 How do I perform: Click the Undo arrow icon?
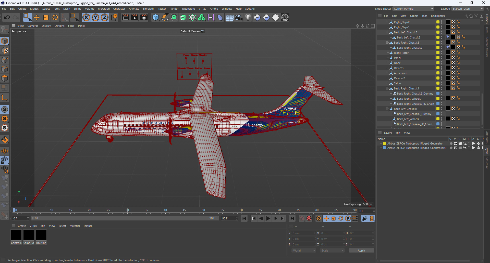pyautogui.click(x=7, y=17)
